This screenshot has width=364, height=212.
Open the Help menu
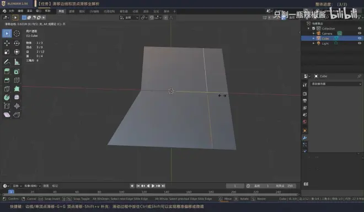[x=47, y=11]
